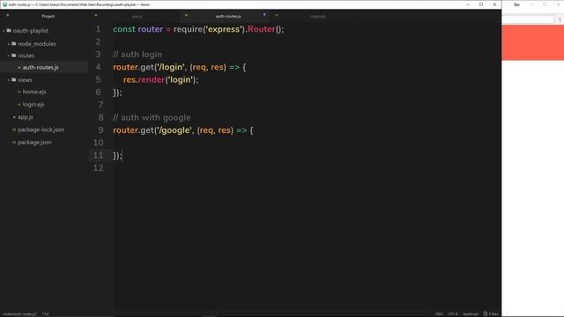Open app.js from the tree view
564x317 pixels.
[26, 117]
